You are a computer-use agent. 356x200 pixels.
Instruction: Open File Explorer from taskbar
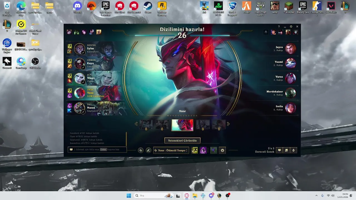(195, 196)
